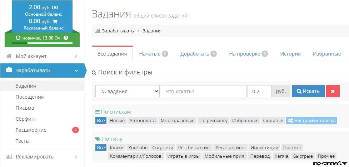Click the Что искать? search field

tap(203, 92)
